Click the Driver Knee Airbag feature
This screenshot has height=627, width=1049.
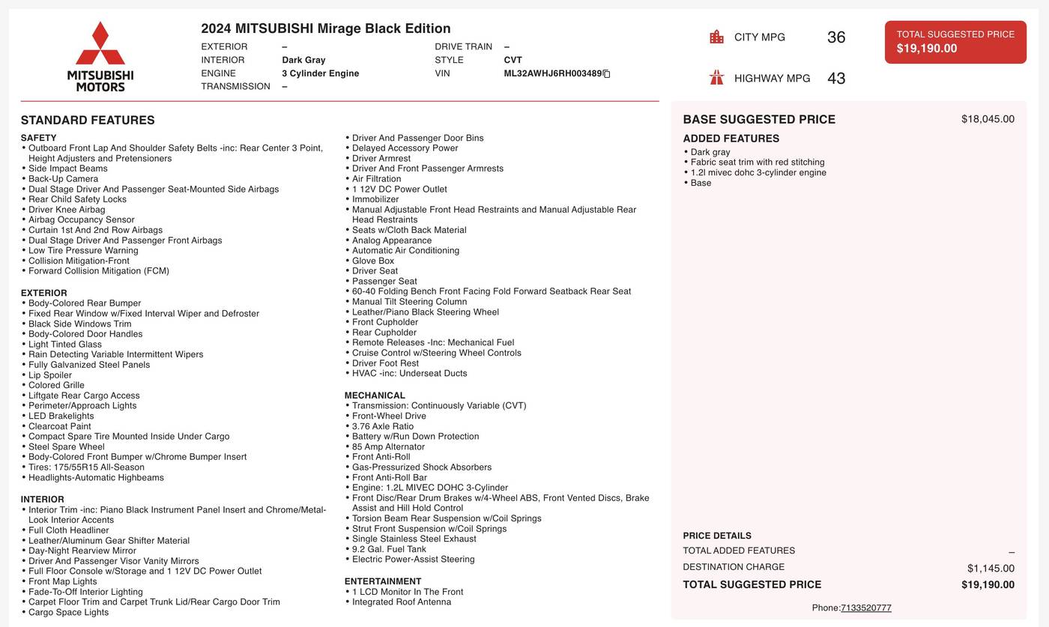click(x=67, y=210)
